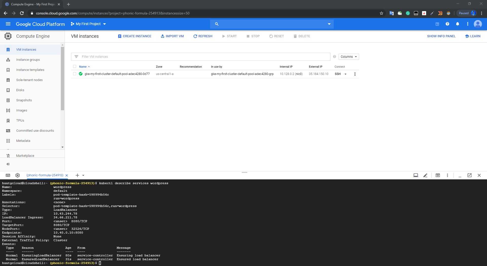This screenshot has width=487, height=266.
Task: Expand the SSH connection options arrow
Action: tap(345, 74)
